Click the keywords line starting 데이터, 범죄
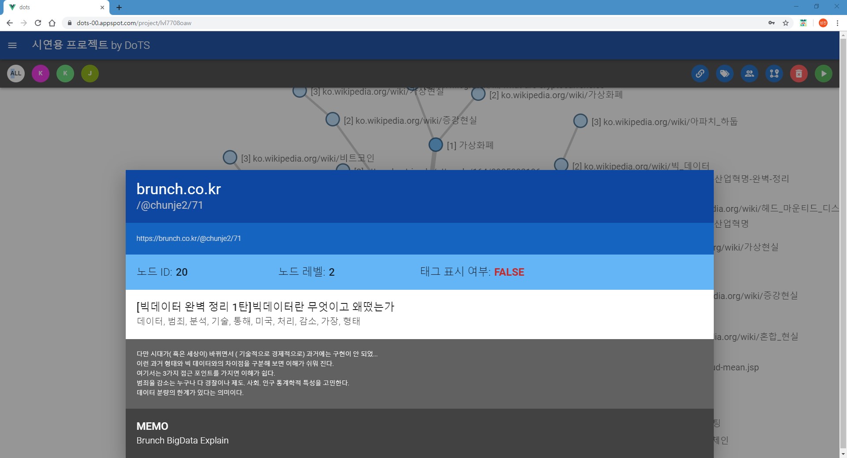The height and width of the screenshot is (458, 847). click(x=248, y=321)
